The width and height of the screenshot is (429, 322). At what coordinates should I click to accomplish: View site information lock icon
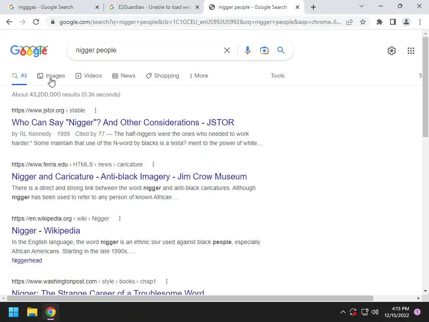(x=53, y=22)
